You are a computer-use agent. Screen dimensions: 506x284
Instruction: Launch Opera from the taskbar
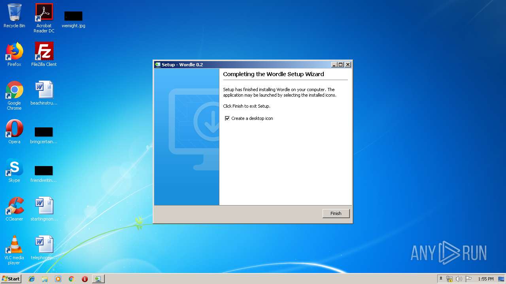85,279
